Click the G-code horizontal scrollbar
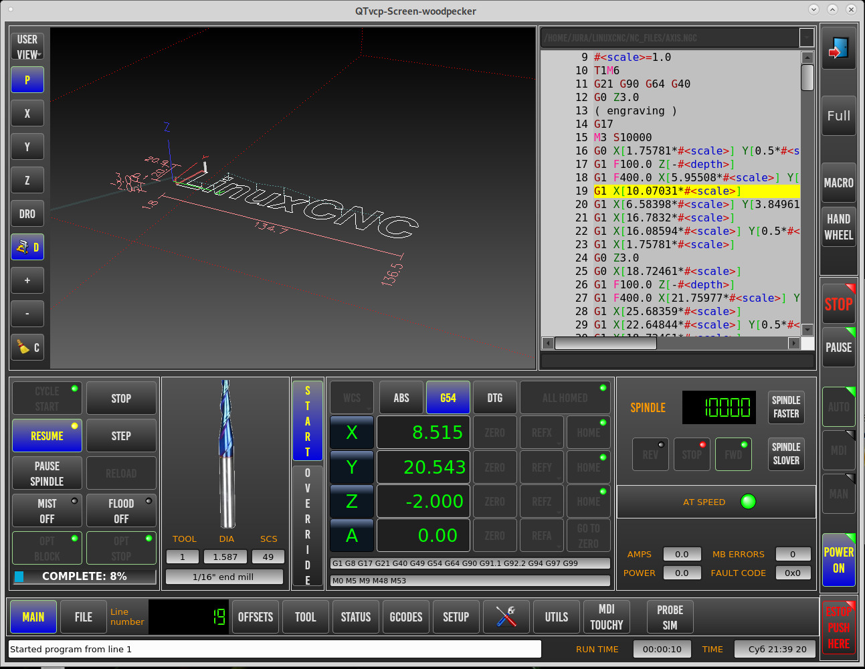The height and width of the screenshot is (669, 865). pyautogui.click(x=671, y=343)
